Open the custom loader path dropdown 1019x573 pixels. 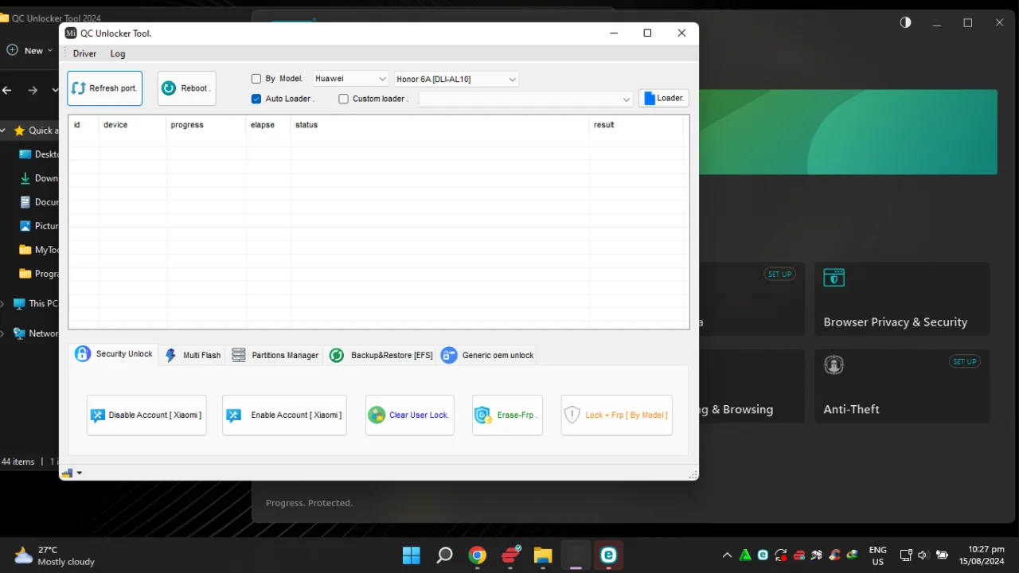(526, 99)
